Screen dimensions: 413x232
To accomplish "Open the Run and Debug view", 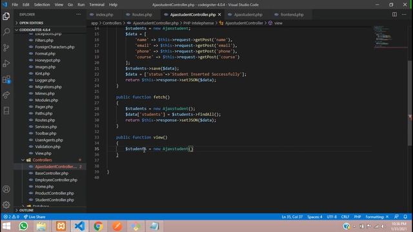I will pyautogui.click(x=6, y=63).
